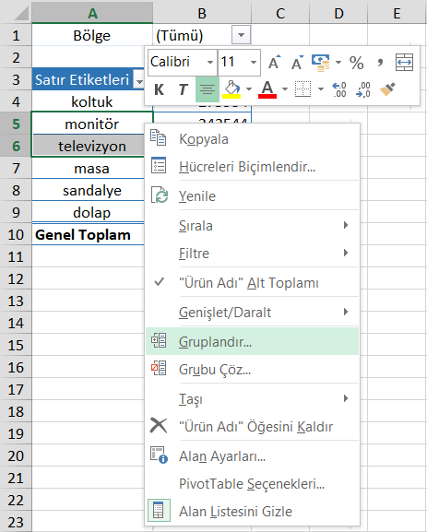Select Gruplandır menu entry
Image resolution: width=427 pixels, height=532 pixels.
(x=252, y=342)
